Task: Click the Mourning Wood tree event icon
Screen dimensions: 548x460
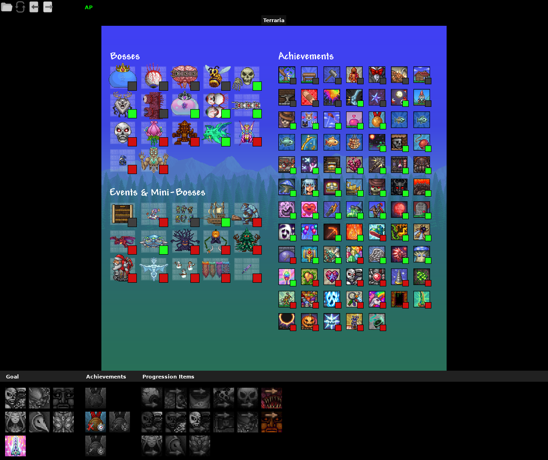Action: pos(185,241)
